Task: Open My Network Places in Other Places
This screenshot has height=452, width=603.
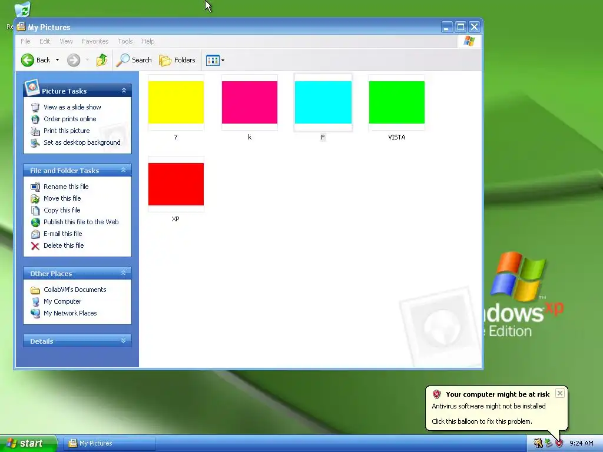Action: pos(70,313)
